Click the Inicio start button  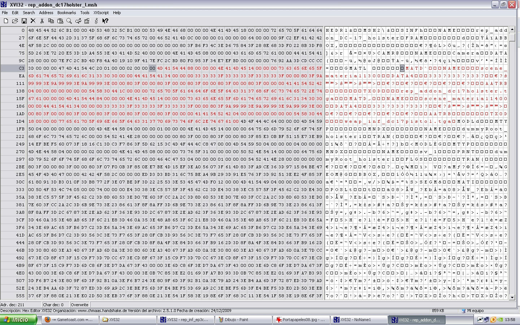(x=19, y=320)
